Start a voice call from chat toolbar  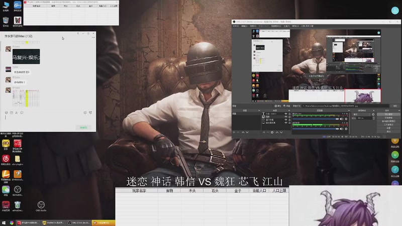tap(90, 112)
